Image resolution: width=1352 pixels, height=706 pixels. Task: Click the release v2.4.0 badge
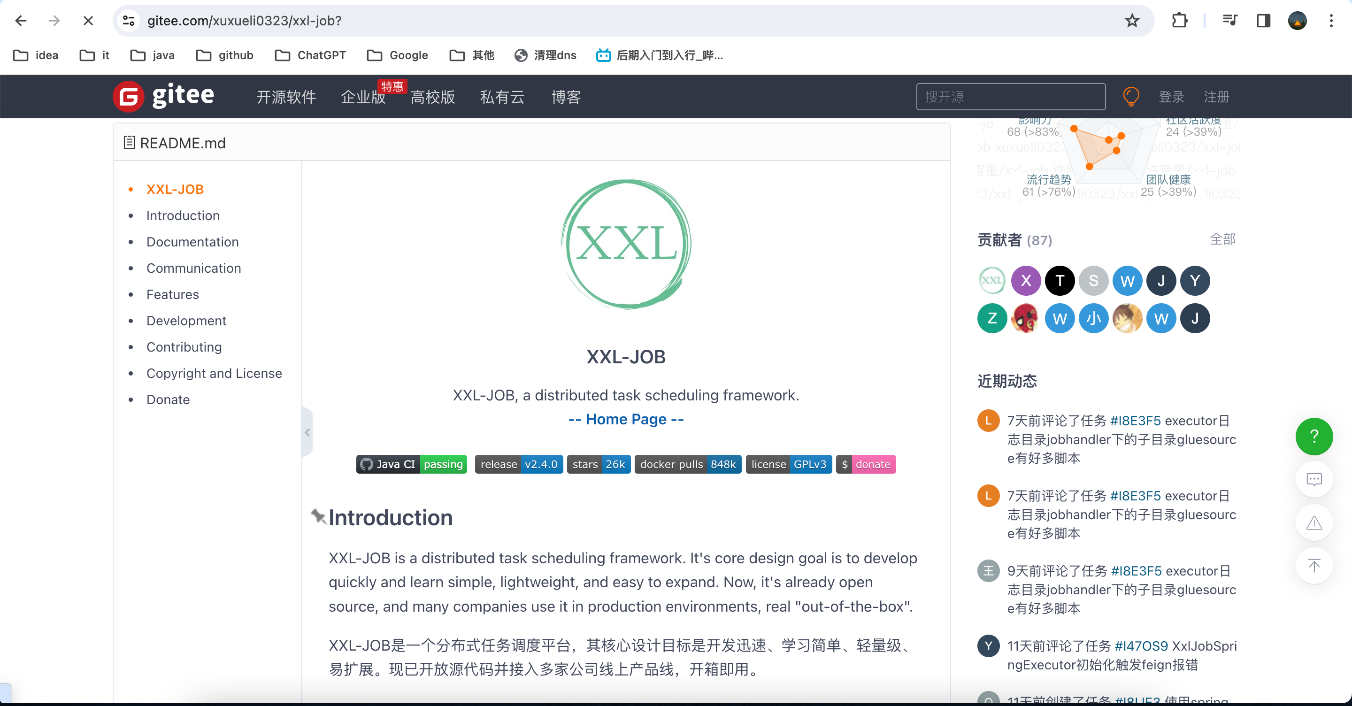pos(519,464)
